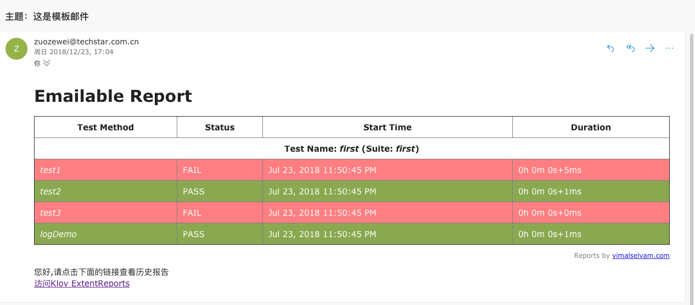Click sender address zuozewei@techstar.com.cn
This screenshot has height=305, width=695.
click(x=86, y=42)
